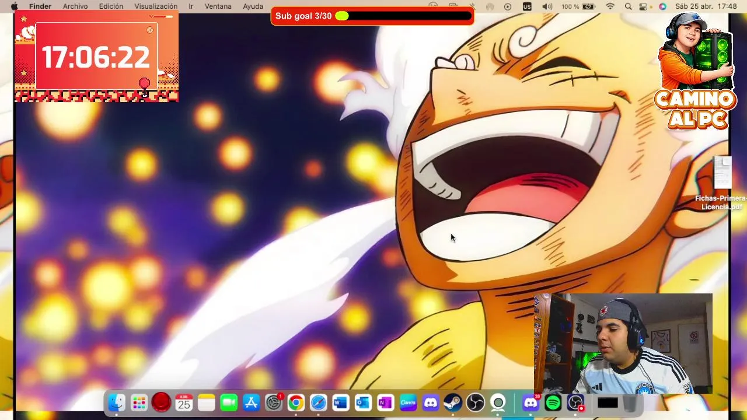Screen dimensions: 747x420
Task: Launch Steam from the Dock
Action: [x=452, y=402]
